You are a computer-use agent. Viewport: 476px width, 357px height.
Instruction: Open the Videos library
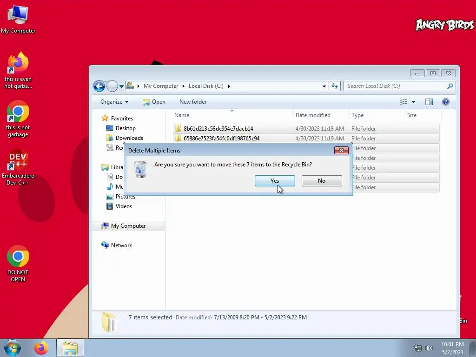click(x=124, y=206)
